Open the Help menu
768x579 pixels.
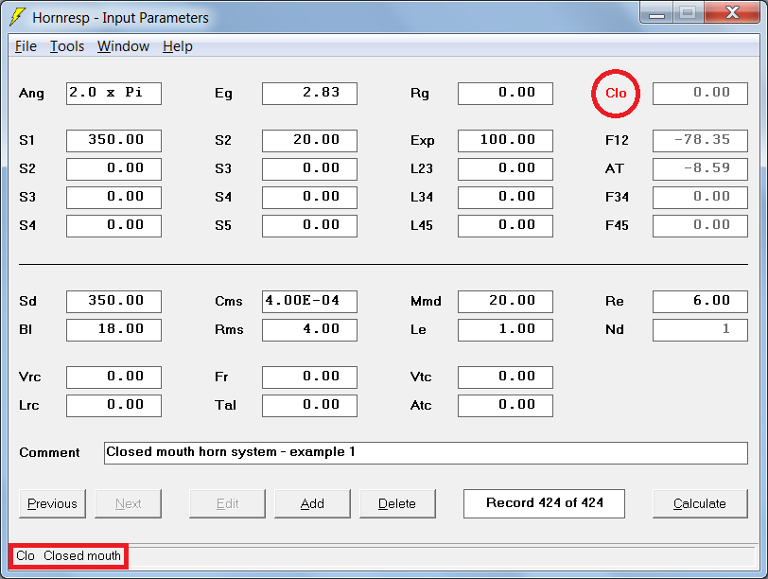[x=178, y=46]
